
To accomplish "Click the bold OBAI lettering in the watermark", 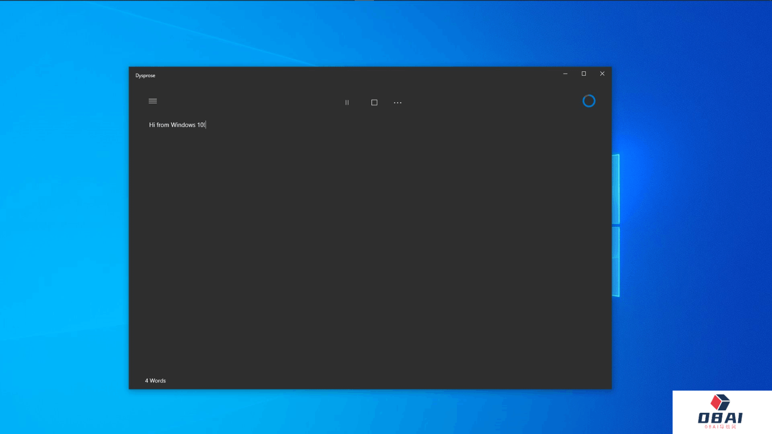I will tap(720, 418).
